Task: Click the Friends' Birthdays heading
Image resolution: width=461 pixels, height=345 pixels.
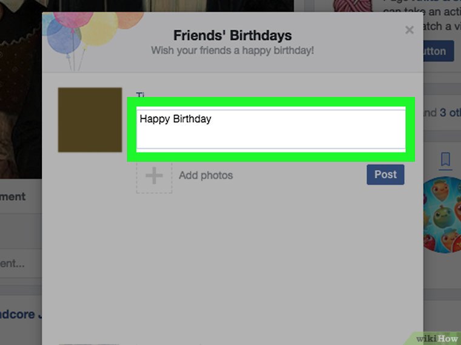Action: pyautogui.click(x=232, y=36)
